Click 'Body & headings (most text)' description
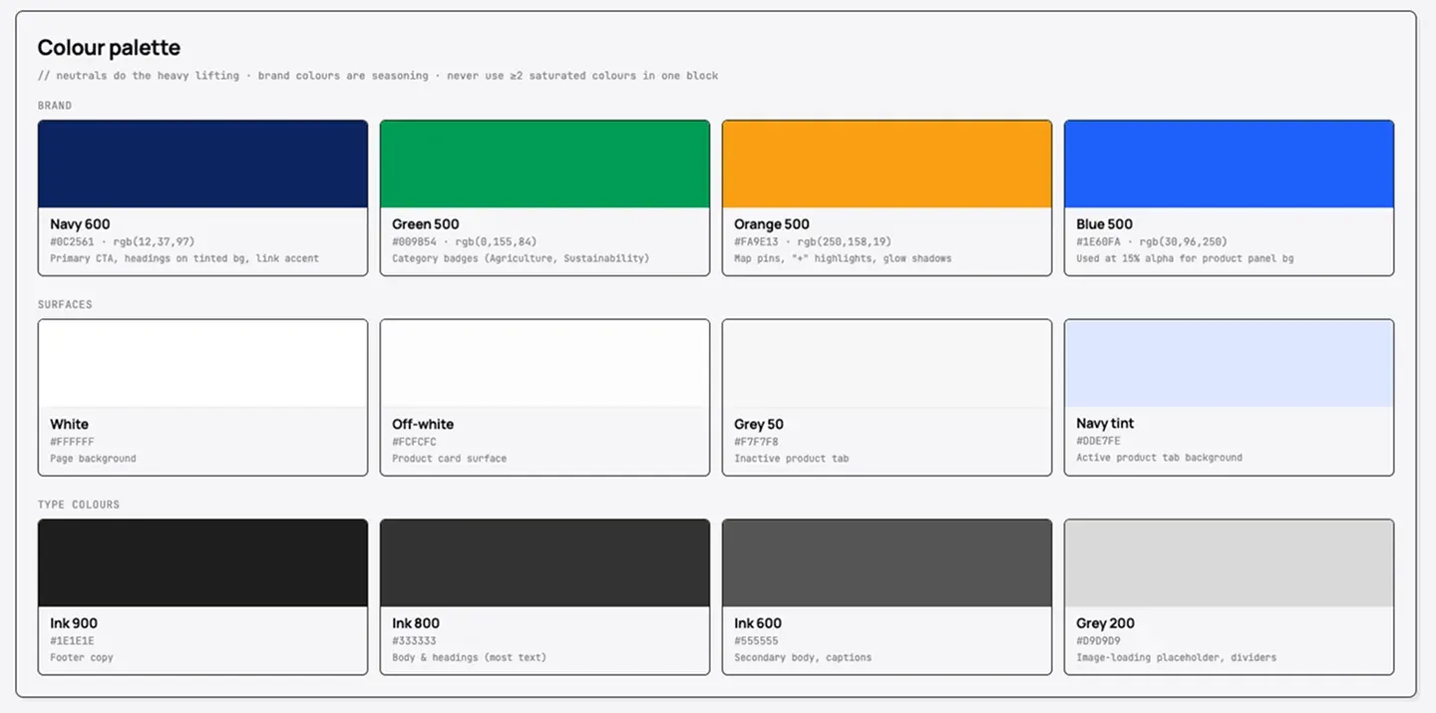The width and height of the screenshot is (1436, 713). [x=469, y=658]
